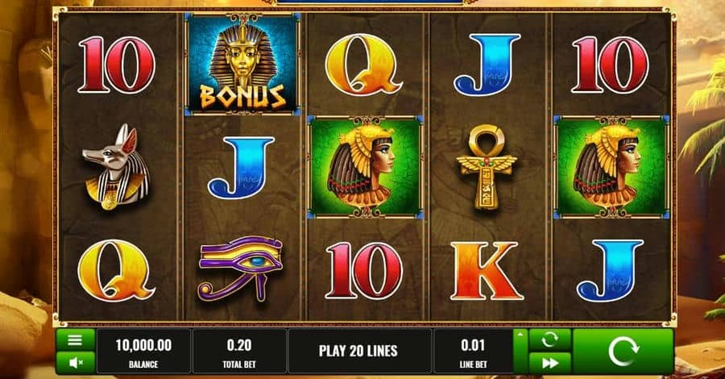
Task: Click the blue J in fourth reel
Action: coord(487,65)
